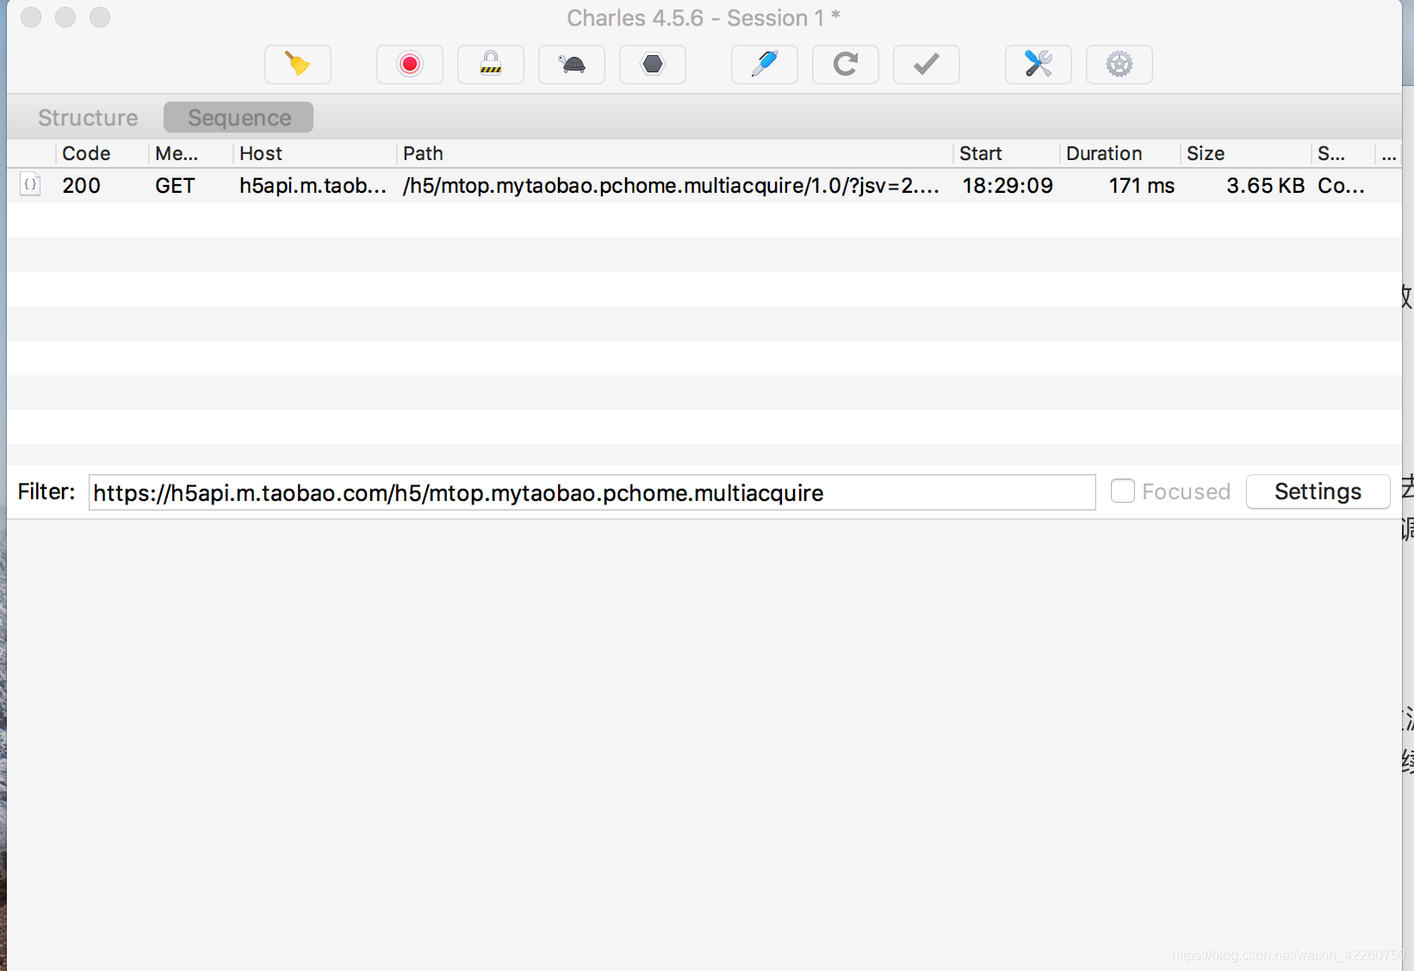Clear the session with the broom icon
Image resolution: width=1414 pixels, height=971 pixels.
[x=298, y=65]
